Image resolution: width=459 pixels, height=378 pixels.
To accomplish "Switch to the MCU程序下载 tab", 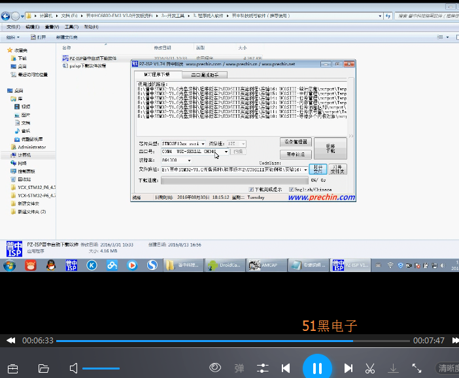I will [159, 75].
